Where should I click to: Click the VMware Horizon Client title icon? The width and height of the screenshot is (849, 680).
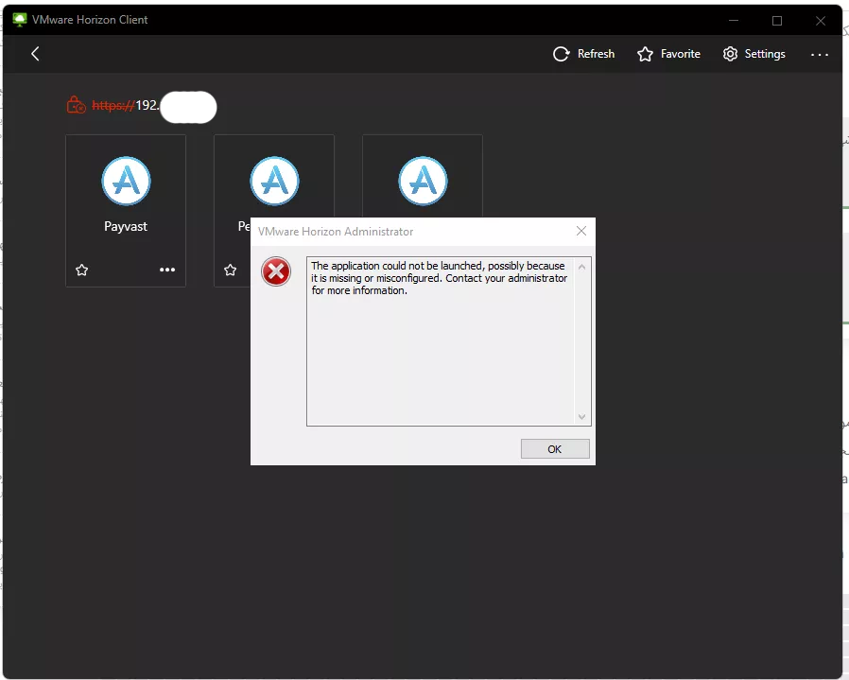click(x=20, y=20)
